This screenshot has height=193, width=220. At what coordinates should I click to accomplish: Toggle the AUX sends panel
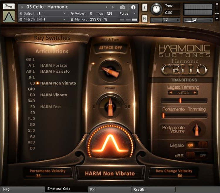point(217,13)
